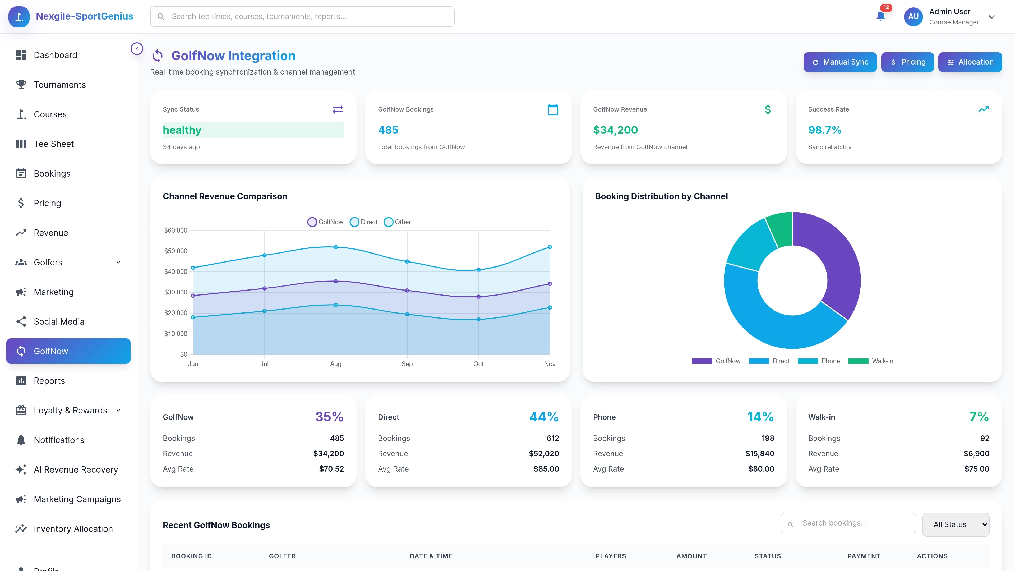Expand the Golfers sidebar submenu

(118, 263)
